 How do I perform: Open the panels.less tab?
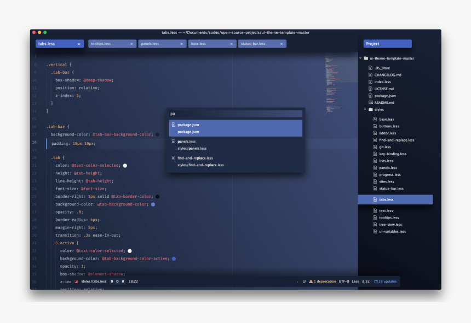point(162,44)
